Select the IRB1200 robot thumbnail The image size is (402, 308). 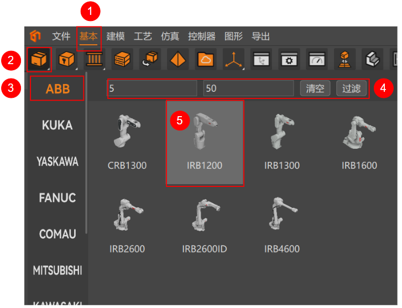pyautogui.click(x=205, y=143)
